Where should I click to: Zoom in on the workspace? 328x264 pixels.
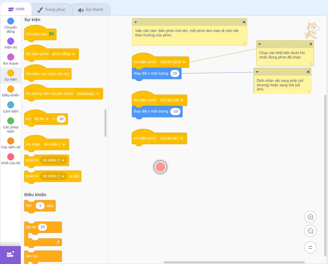pyautogui.click(x=310, y=217)
